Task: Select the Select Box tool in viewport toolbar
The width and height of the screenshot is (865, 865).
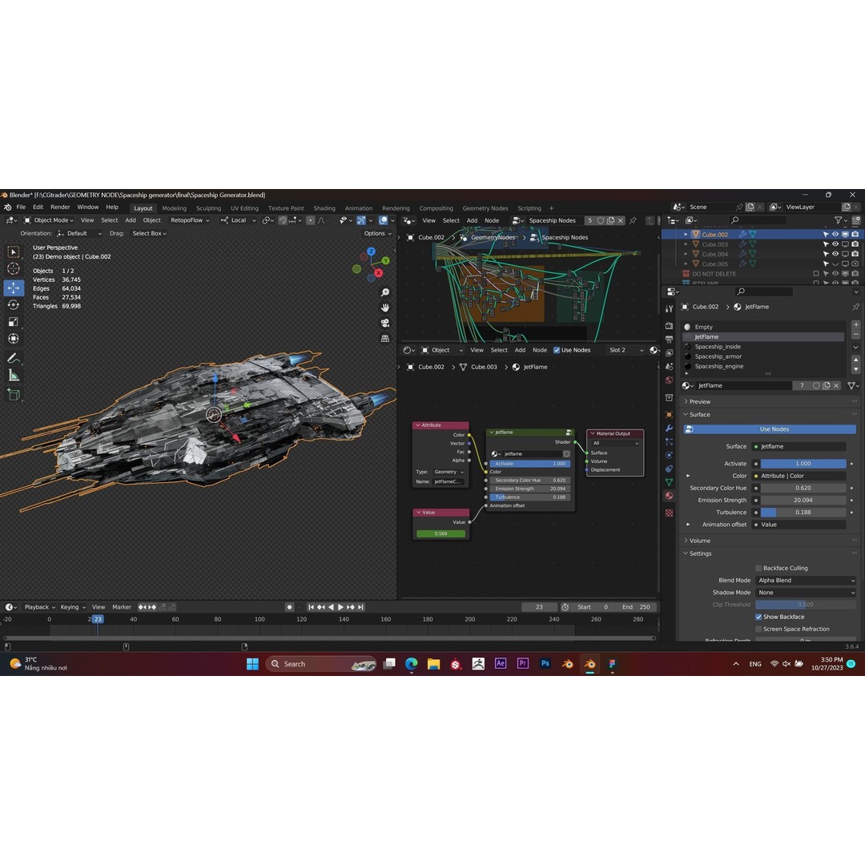Action: tap(14, 251)
